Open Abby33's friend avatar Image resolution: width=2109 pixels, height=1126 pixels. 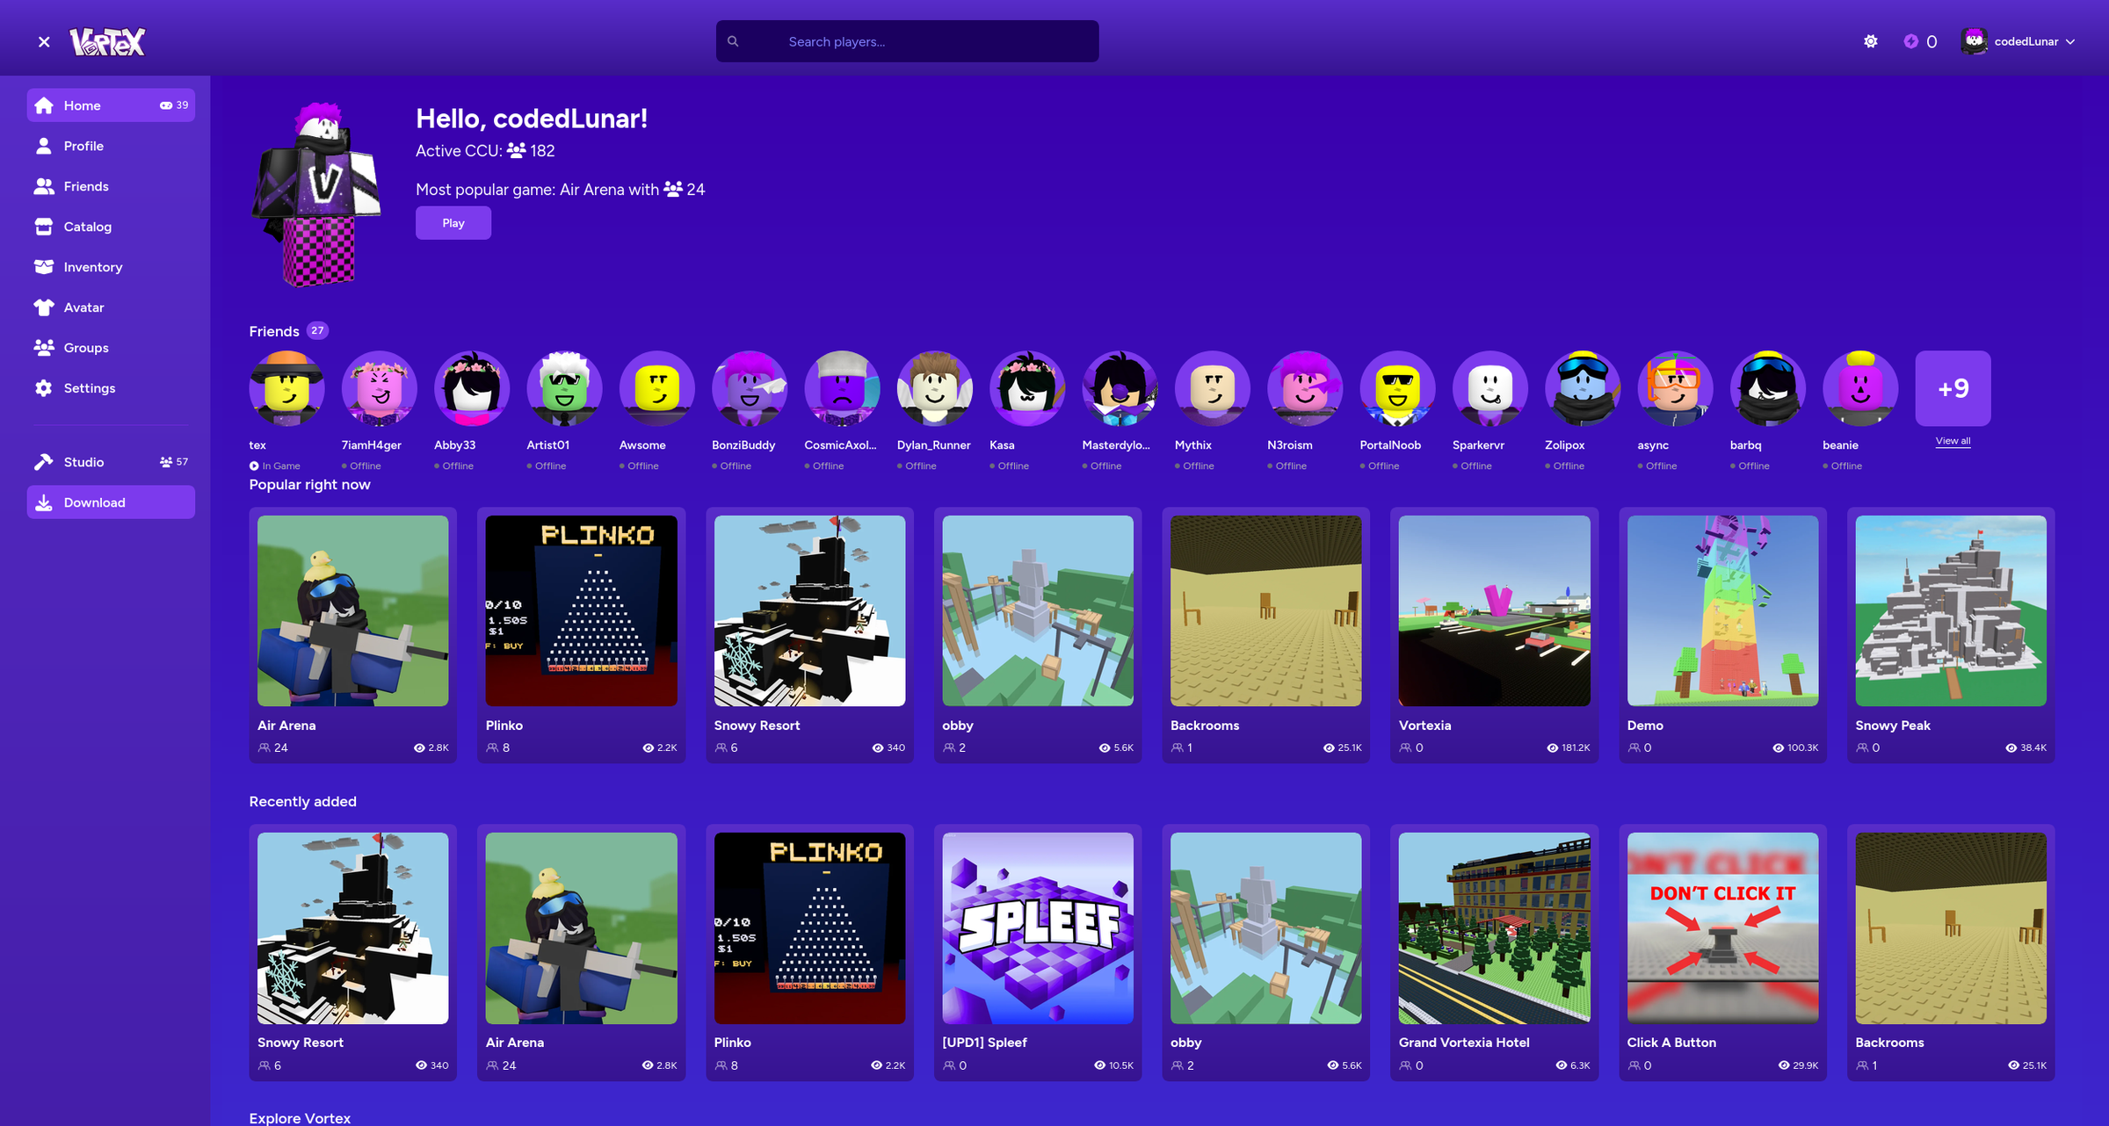(x=472, y=388)
